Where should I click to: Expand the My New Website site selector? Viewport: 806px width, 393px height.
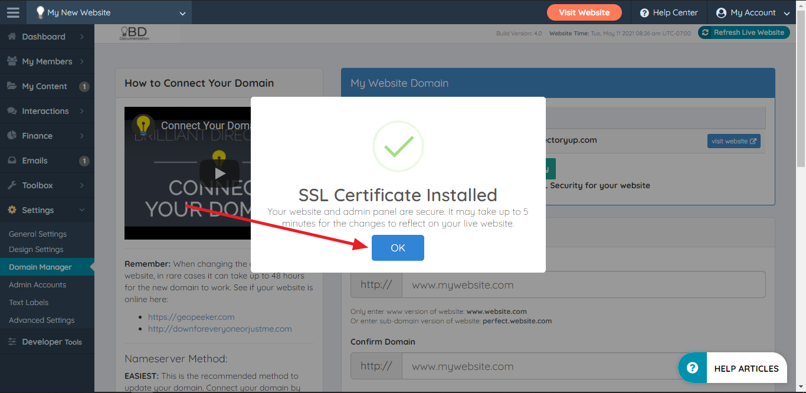[109, 12]
